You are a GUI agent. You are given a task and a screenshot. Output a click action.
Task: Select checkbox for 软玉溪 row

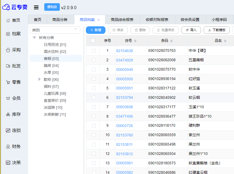94,88
